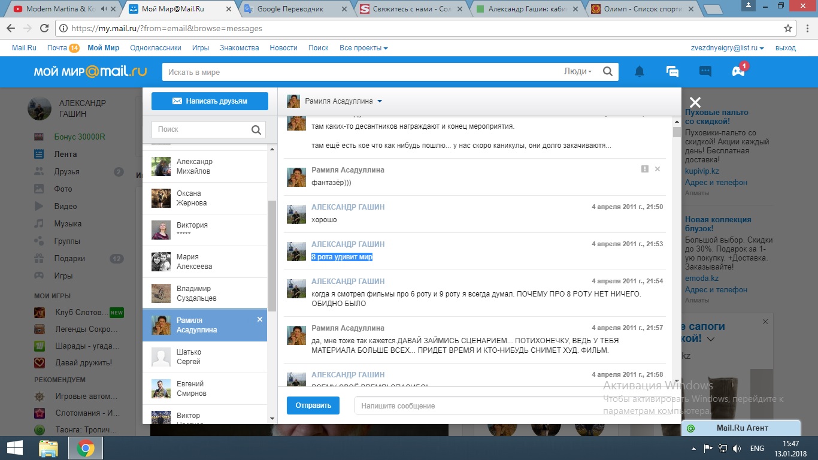Viewport: 818px width, 460px height.
Task: Click the Мой Мир@mail.ru logo
Action: click(90, 71)
